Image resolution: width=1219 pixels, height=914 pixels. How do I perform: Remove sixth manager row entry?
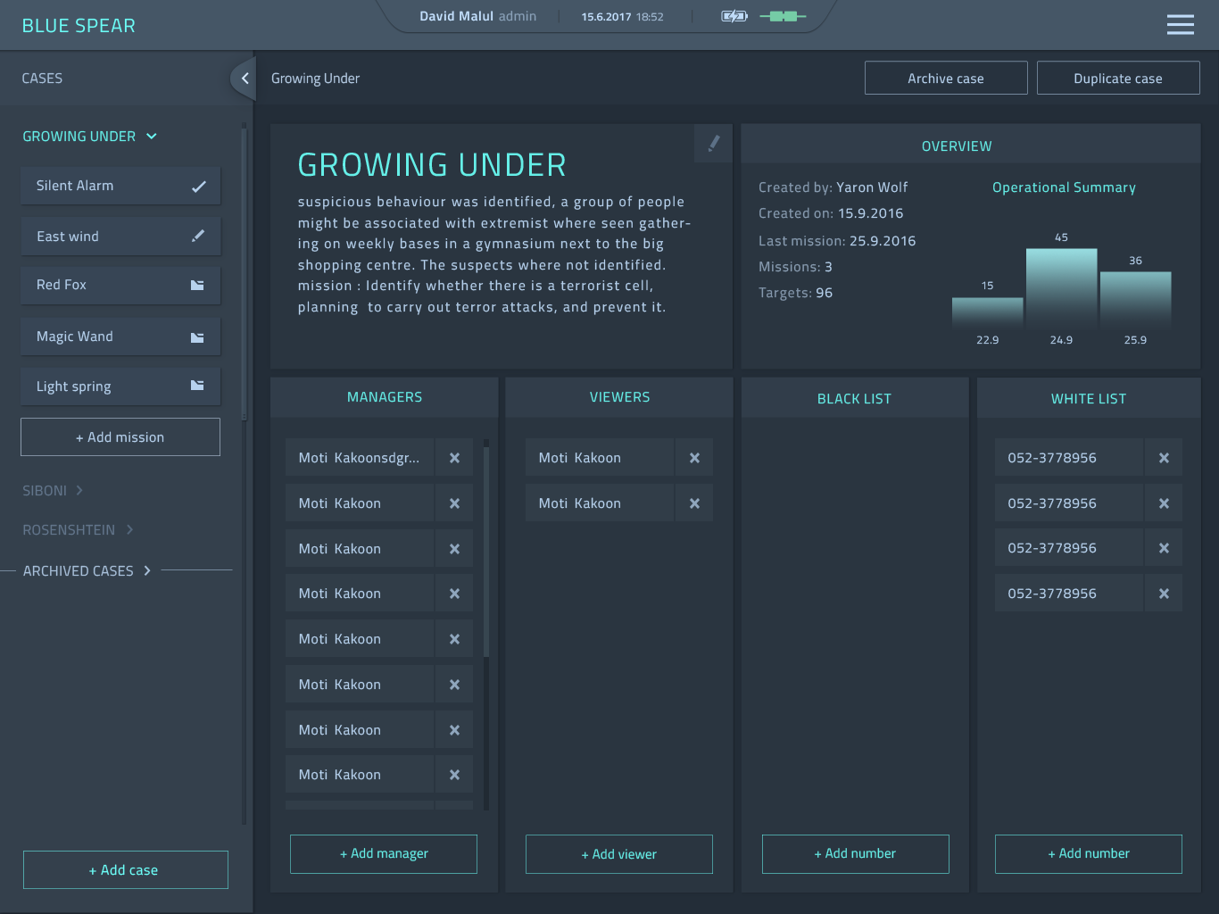coord(454,685)
